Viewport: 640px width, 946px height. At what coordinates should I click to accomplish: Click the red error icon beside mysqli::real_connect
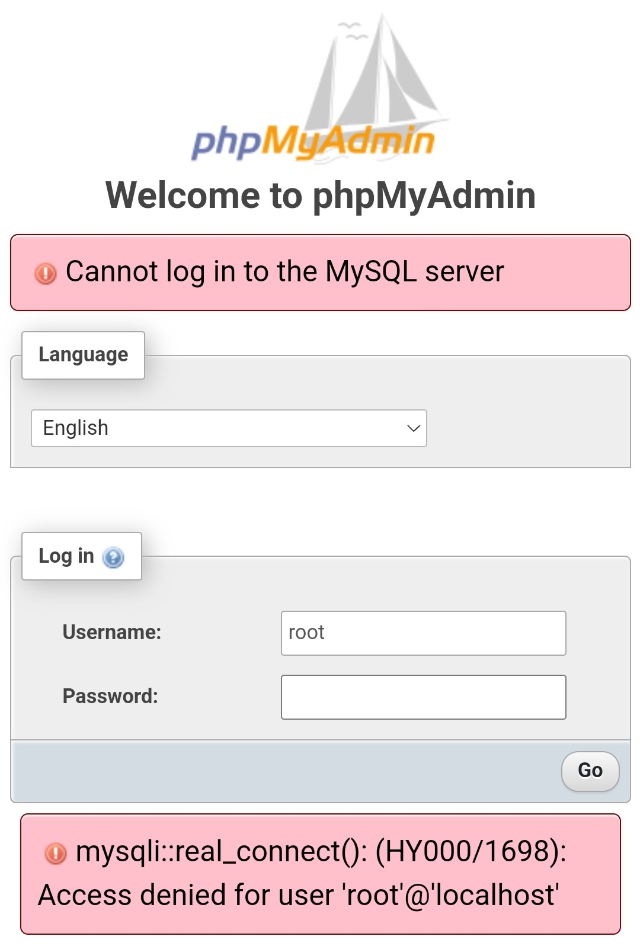pos(56,854)
